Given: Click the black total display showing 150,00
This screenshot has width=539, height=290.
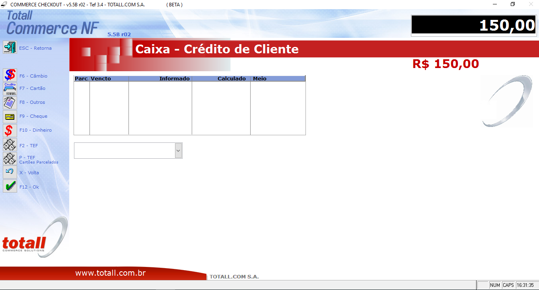Looking at the screenshot, I should tap(473, 26).
